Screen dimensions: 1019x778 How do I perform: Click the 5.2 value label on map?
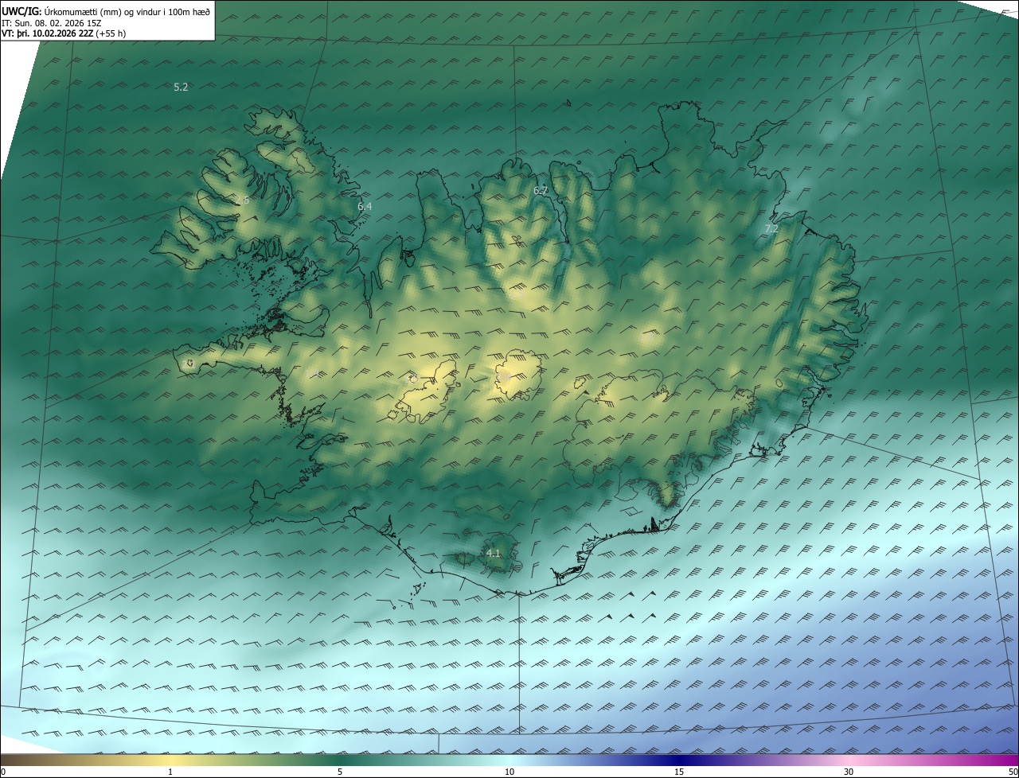coord(181,87)
